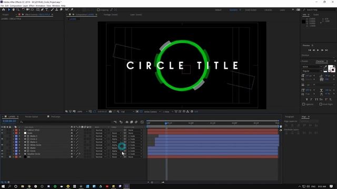Click the Graph Editor icon in timeline
Screen dimensions: 337x189
point(142,122)
